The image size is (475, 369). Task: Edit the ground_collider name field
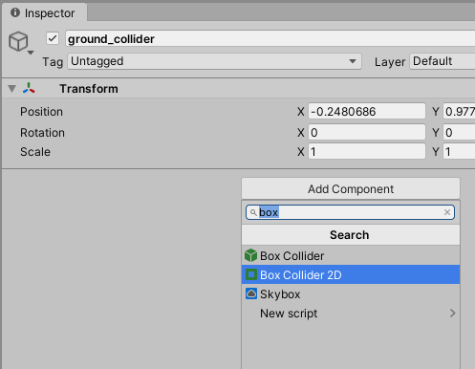pyautogui.click(x=270, y=39)
